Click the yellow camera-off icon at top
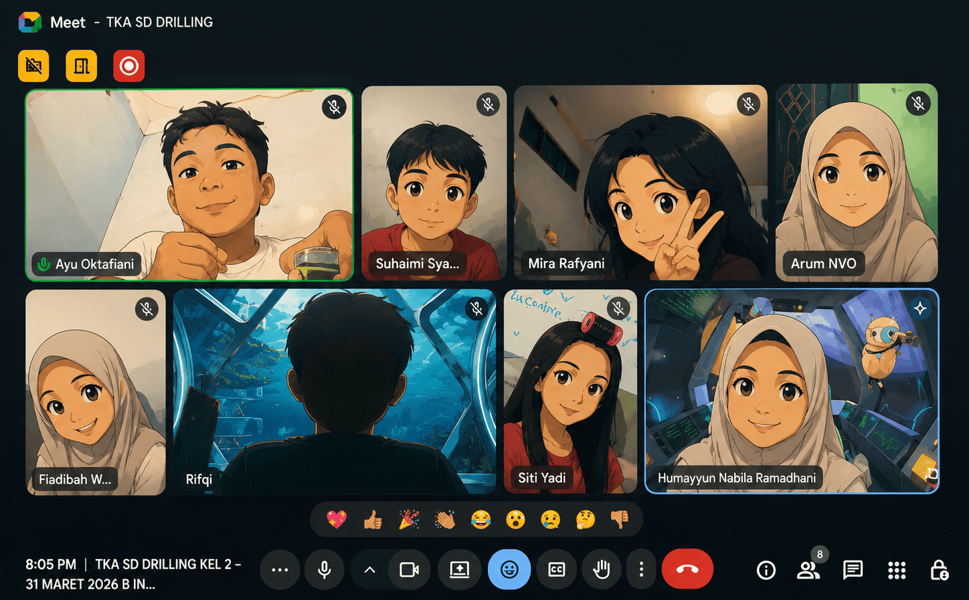Viewport: 969px width, 600px height. (33, 66)
